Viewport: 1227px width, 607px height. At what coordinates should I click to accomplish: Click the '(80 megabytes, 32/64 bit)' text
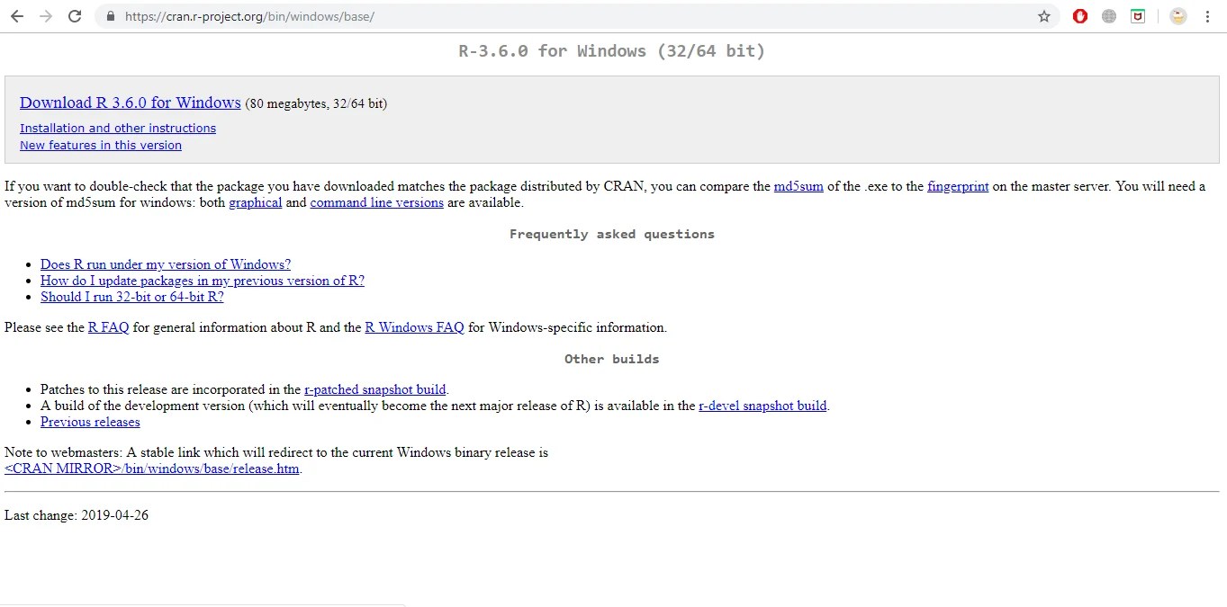(x=316, y=103)
